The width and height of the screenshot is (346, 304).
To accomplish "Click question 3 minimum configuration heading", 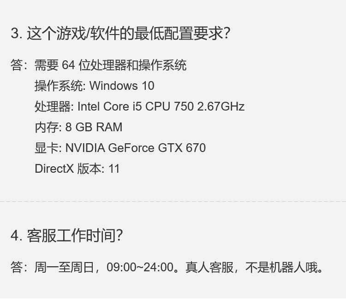I will tap(120, 33).
